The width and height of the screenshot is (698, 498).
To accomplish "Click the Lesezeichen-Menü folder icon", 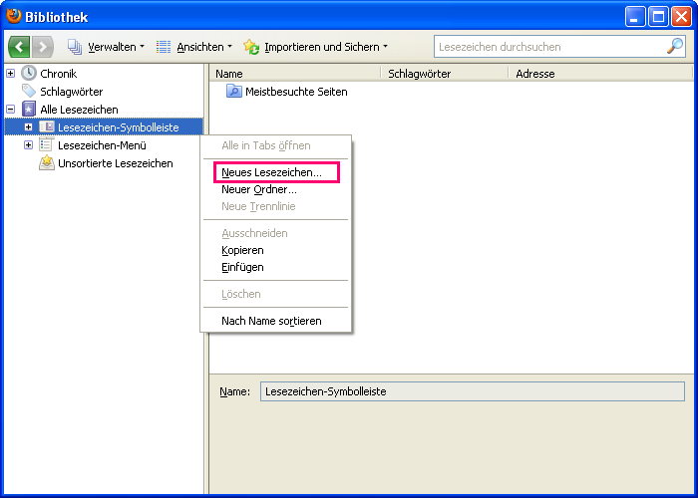I will 47,145.
